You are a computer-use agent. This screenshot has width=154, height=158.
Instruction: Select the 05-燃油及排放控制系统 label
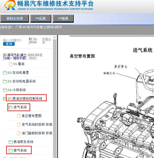pos(25,98)
